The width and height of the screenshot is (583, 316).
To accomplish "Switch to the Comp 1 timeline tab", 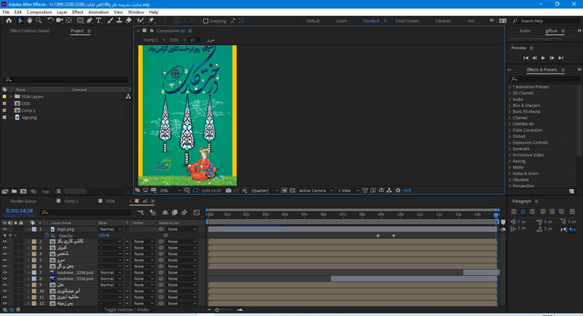I will pyautogui.click(x=71, y=201).
